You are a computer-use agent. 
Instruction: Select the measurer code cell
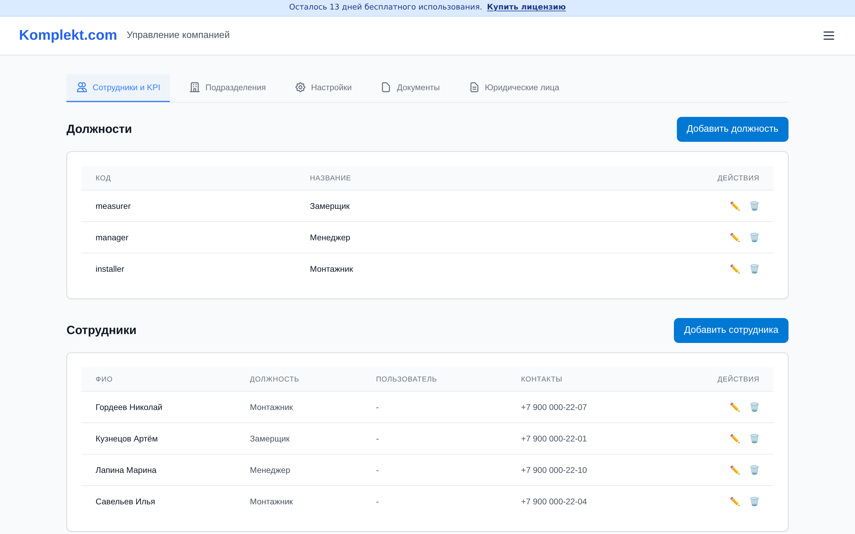point(113,206)
